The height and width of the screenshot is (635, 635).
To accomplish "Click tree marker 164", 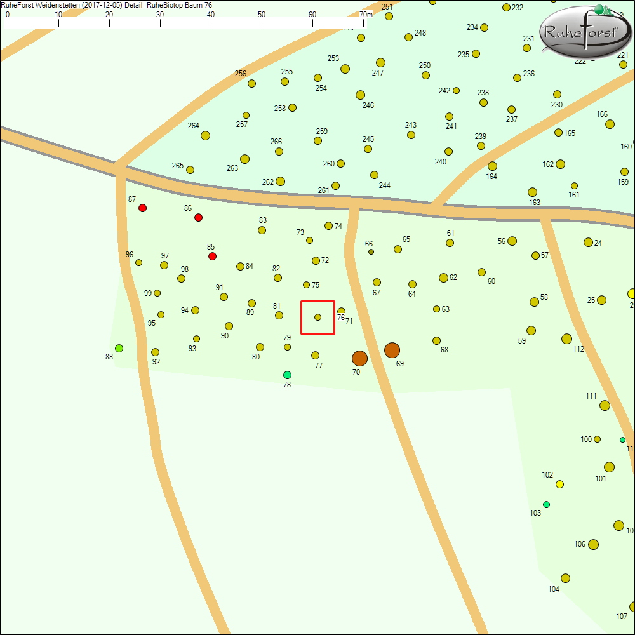I will click(492, 166).
